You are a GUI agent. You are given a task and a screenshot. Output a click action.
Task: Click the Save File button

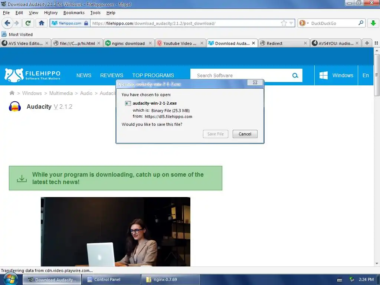(216, 134)
